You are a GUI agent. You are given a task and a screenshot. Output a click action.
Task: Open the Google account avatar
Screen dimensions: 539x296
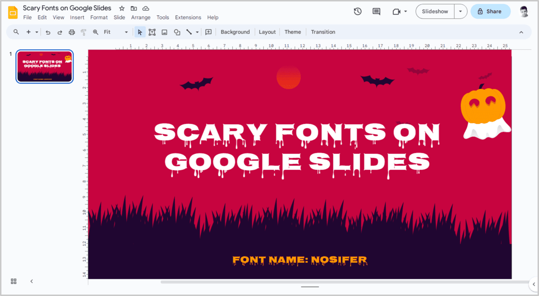(x=524, y=12)
